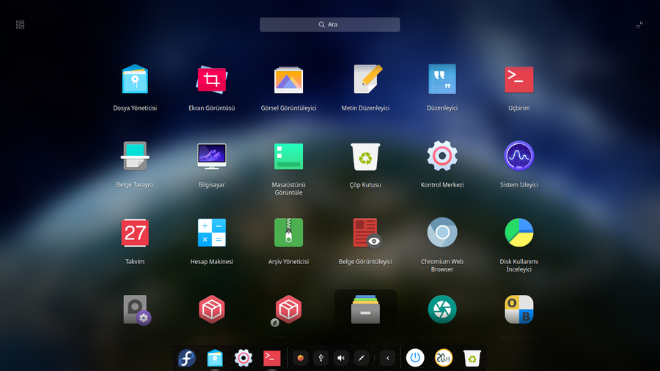The image size is (660, 371).
Task: Open the Belge Tarayıcı scanner app
Action: tap(135, 156)
